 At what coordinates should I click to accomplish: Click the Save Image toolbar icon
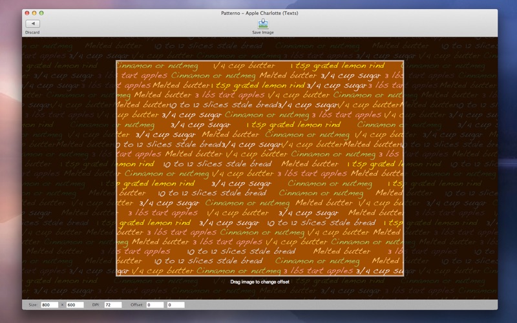[x=263, y=24]
